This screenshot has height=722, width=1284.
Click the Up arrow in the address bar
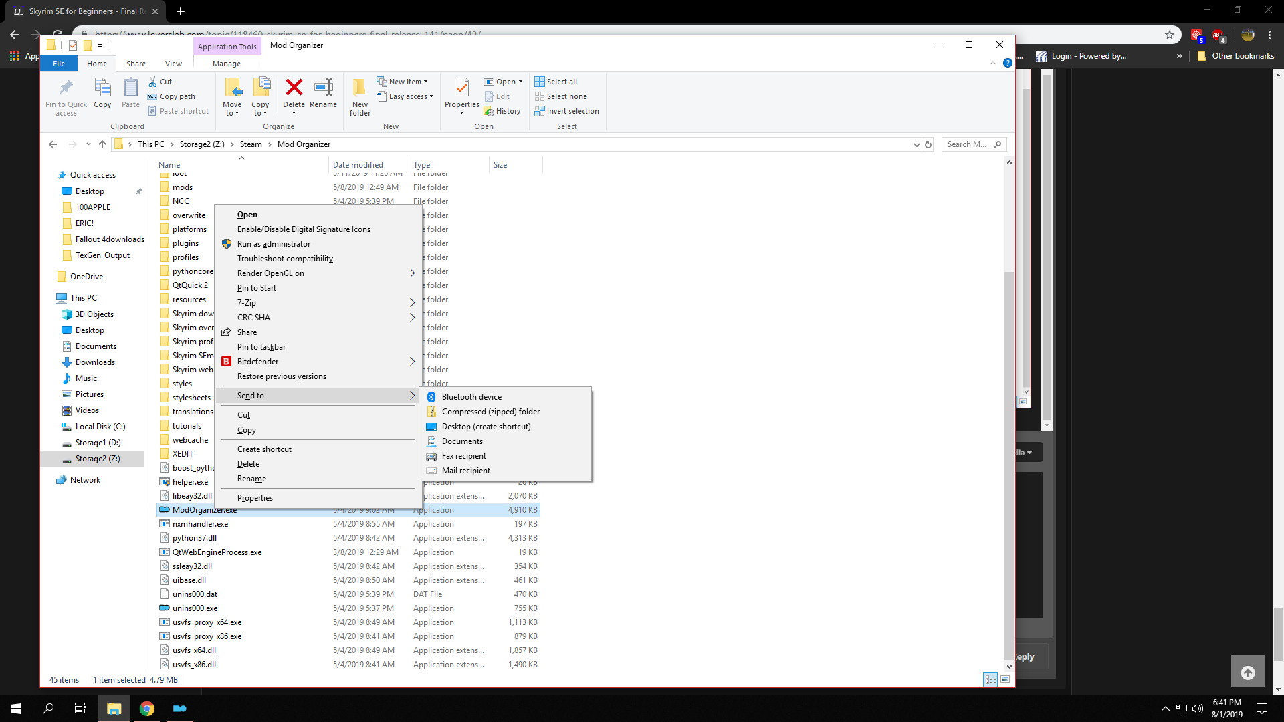pos(102,144)
